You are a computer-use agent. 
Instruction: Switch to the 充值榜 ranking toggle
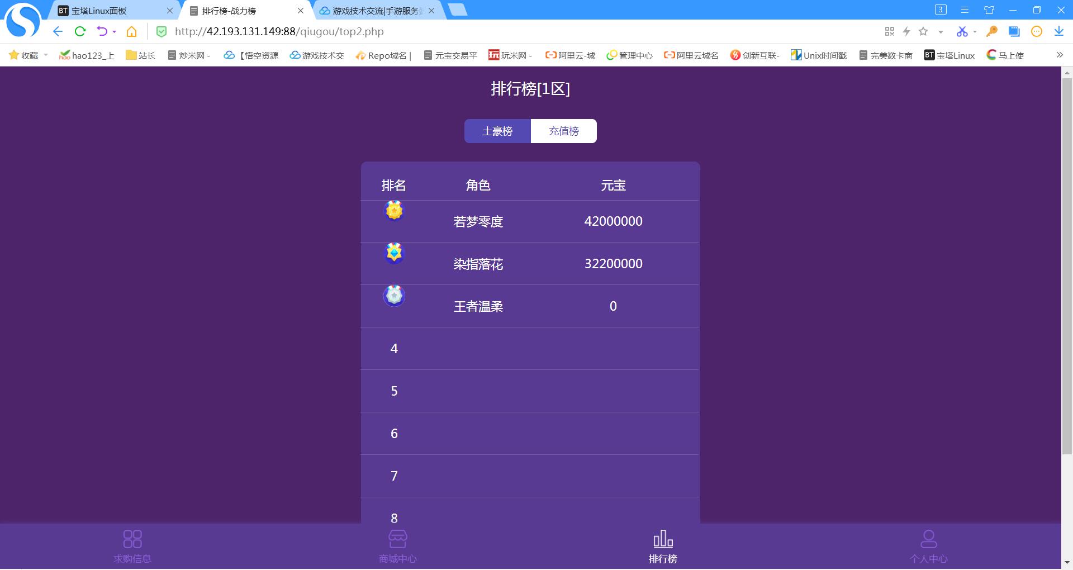(563, 131)
